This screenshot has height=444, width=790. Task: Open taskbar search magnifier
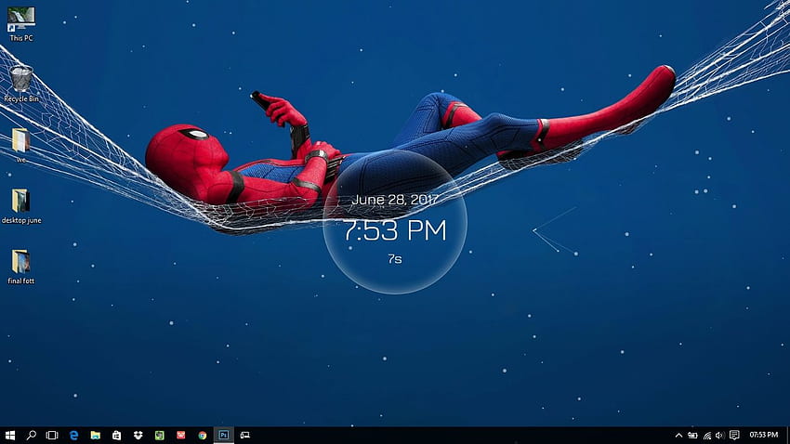pyautogui.click(x=32, y=436)
